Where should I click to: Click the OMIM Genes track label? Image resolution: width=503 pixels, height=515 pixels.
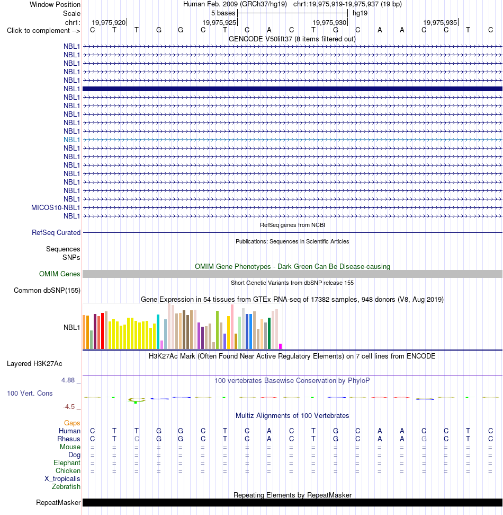tap(60, 274)
